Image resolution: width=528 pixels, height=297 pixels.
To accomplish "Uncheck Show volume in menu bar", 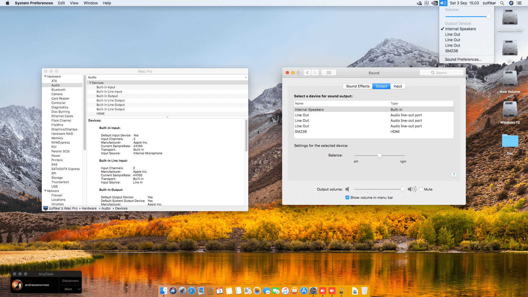I will (347, 197).
